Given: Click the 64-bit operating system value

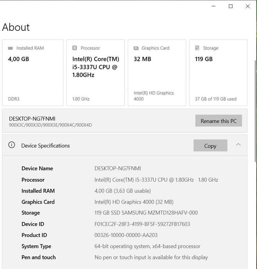Looking at the screenshot, I should click(x=147, y=246).
